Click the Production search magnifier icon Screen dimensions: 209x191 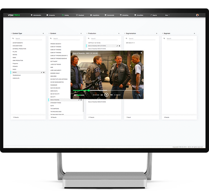click(x=89, y=39)
